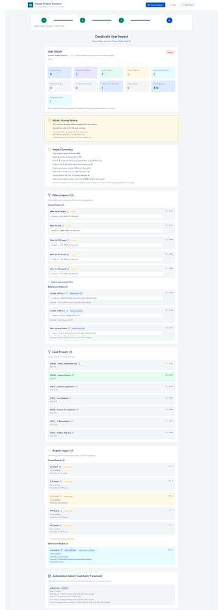The width and height of the screenshot is (223, 610).
Task: Open link icon beside new Boards referenced board
Action: coord(62,550)
